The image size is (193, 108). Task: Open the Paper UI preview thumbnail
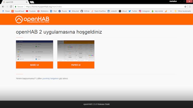coord(76,51)
